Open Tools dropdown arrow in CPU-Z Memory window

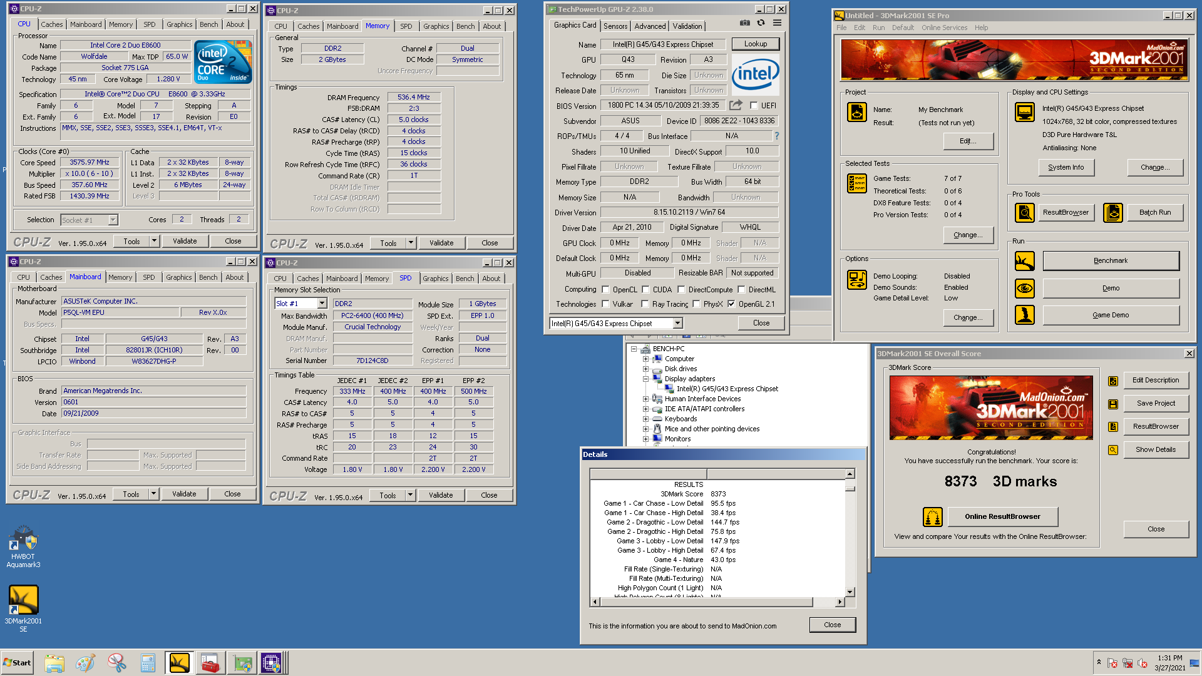411,243
